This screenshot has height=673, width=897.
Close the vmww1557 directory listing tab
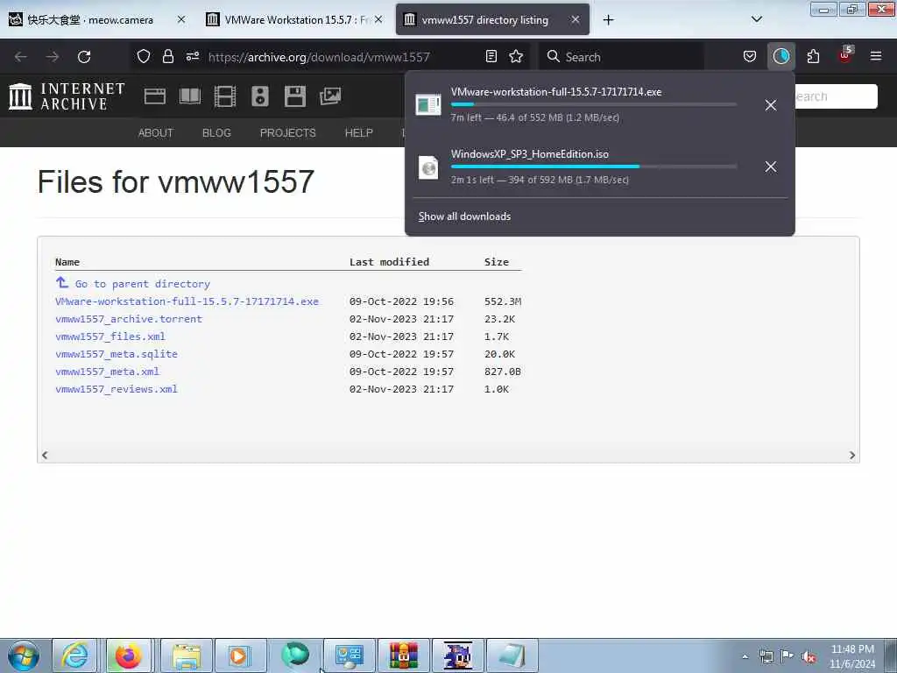tap(576, 19)
